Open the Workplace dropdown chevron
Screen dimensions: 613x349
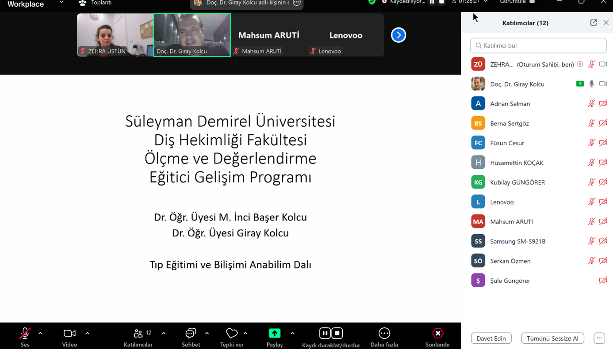[x=61, y=3]
